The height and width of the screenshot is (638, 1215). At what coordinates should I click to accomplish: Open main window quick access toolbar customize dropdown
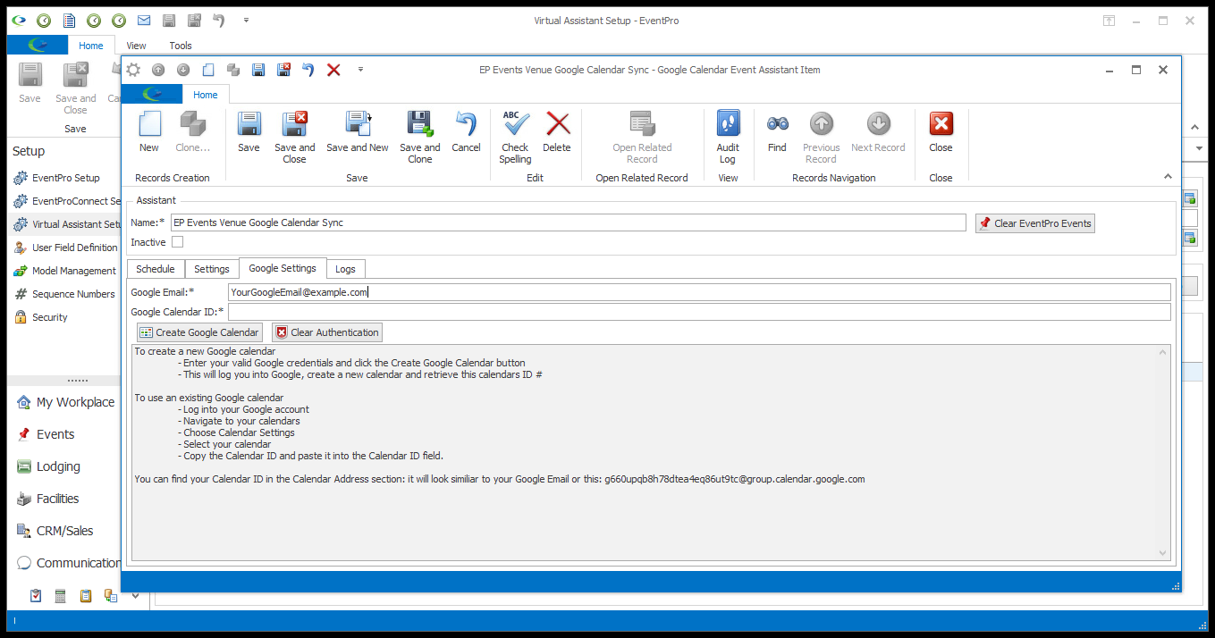click(x=246, y=20)
